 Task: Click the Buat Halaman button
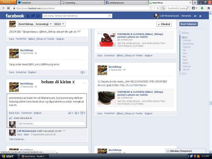click(x=188, y=24)
